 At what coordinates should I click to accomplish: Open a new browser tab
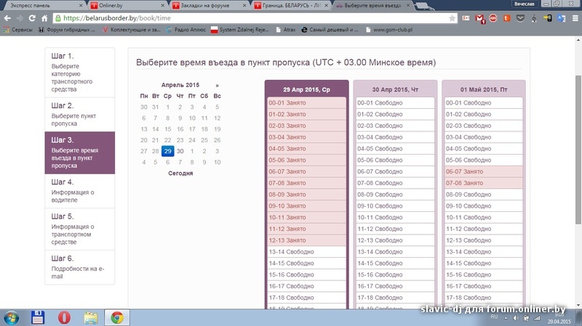click(x=423, y=6)
